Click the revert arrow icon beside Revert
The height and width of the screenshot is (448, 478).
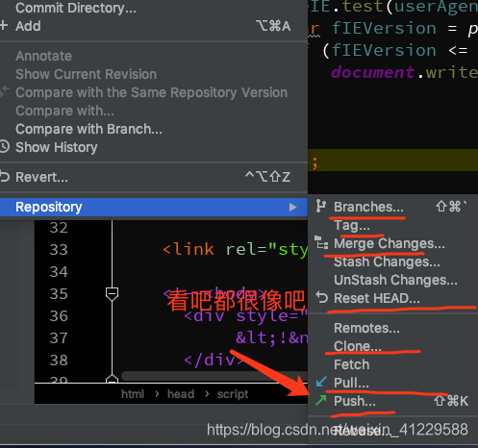[x=5, y=176]
